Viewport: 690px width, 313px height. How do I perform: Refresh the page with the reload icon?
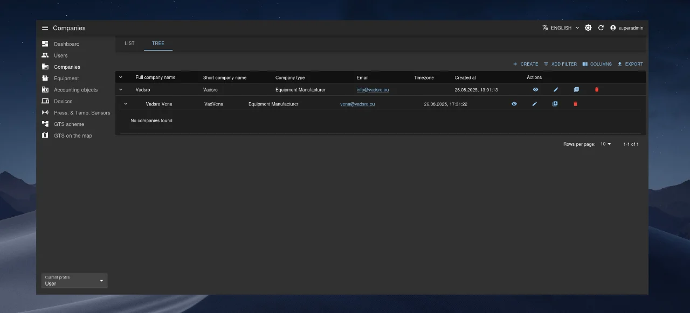(601, 28)
